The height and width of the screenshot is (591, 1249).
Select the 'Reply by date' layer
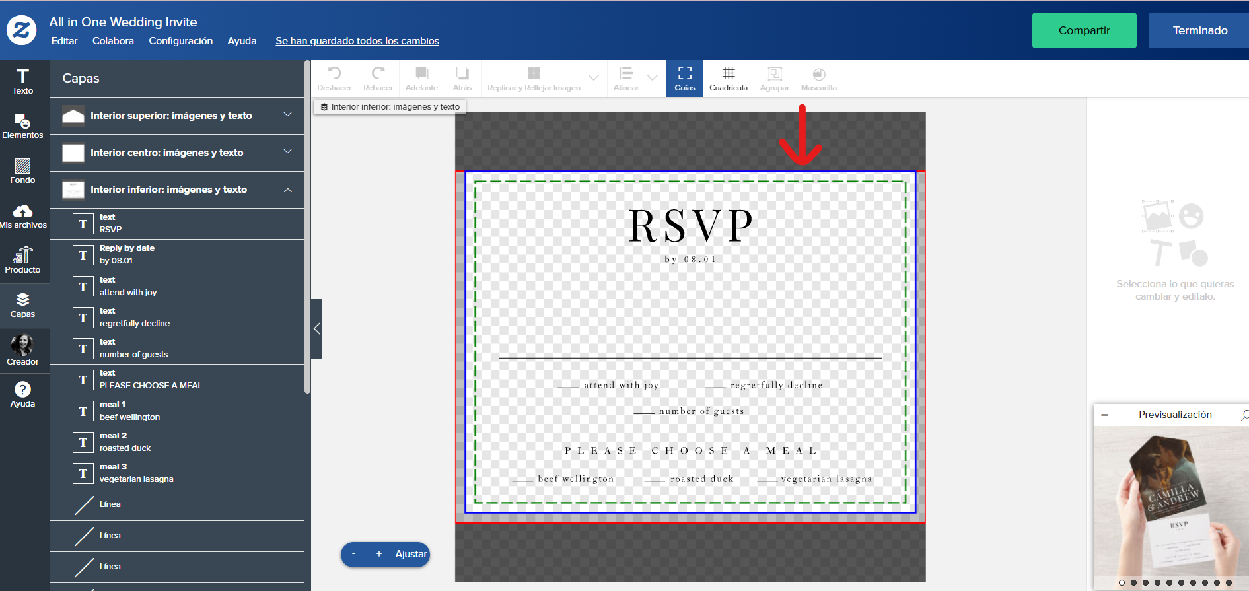point(177,255)
